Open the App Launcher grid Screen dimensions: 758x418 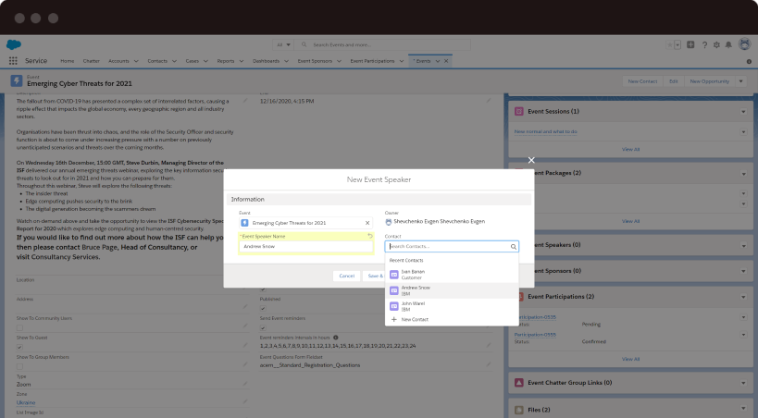13,61
